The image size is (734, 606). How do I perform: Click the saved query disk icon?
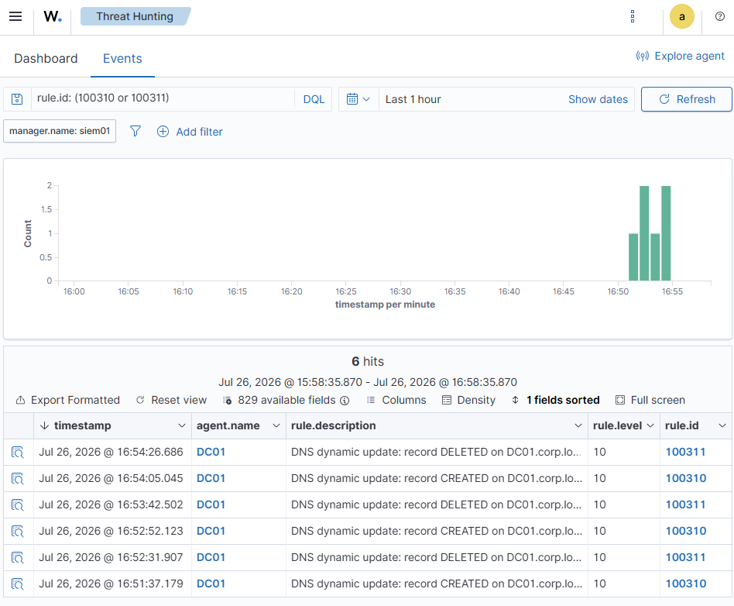coord(17,99)
